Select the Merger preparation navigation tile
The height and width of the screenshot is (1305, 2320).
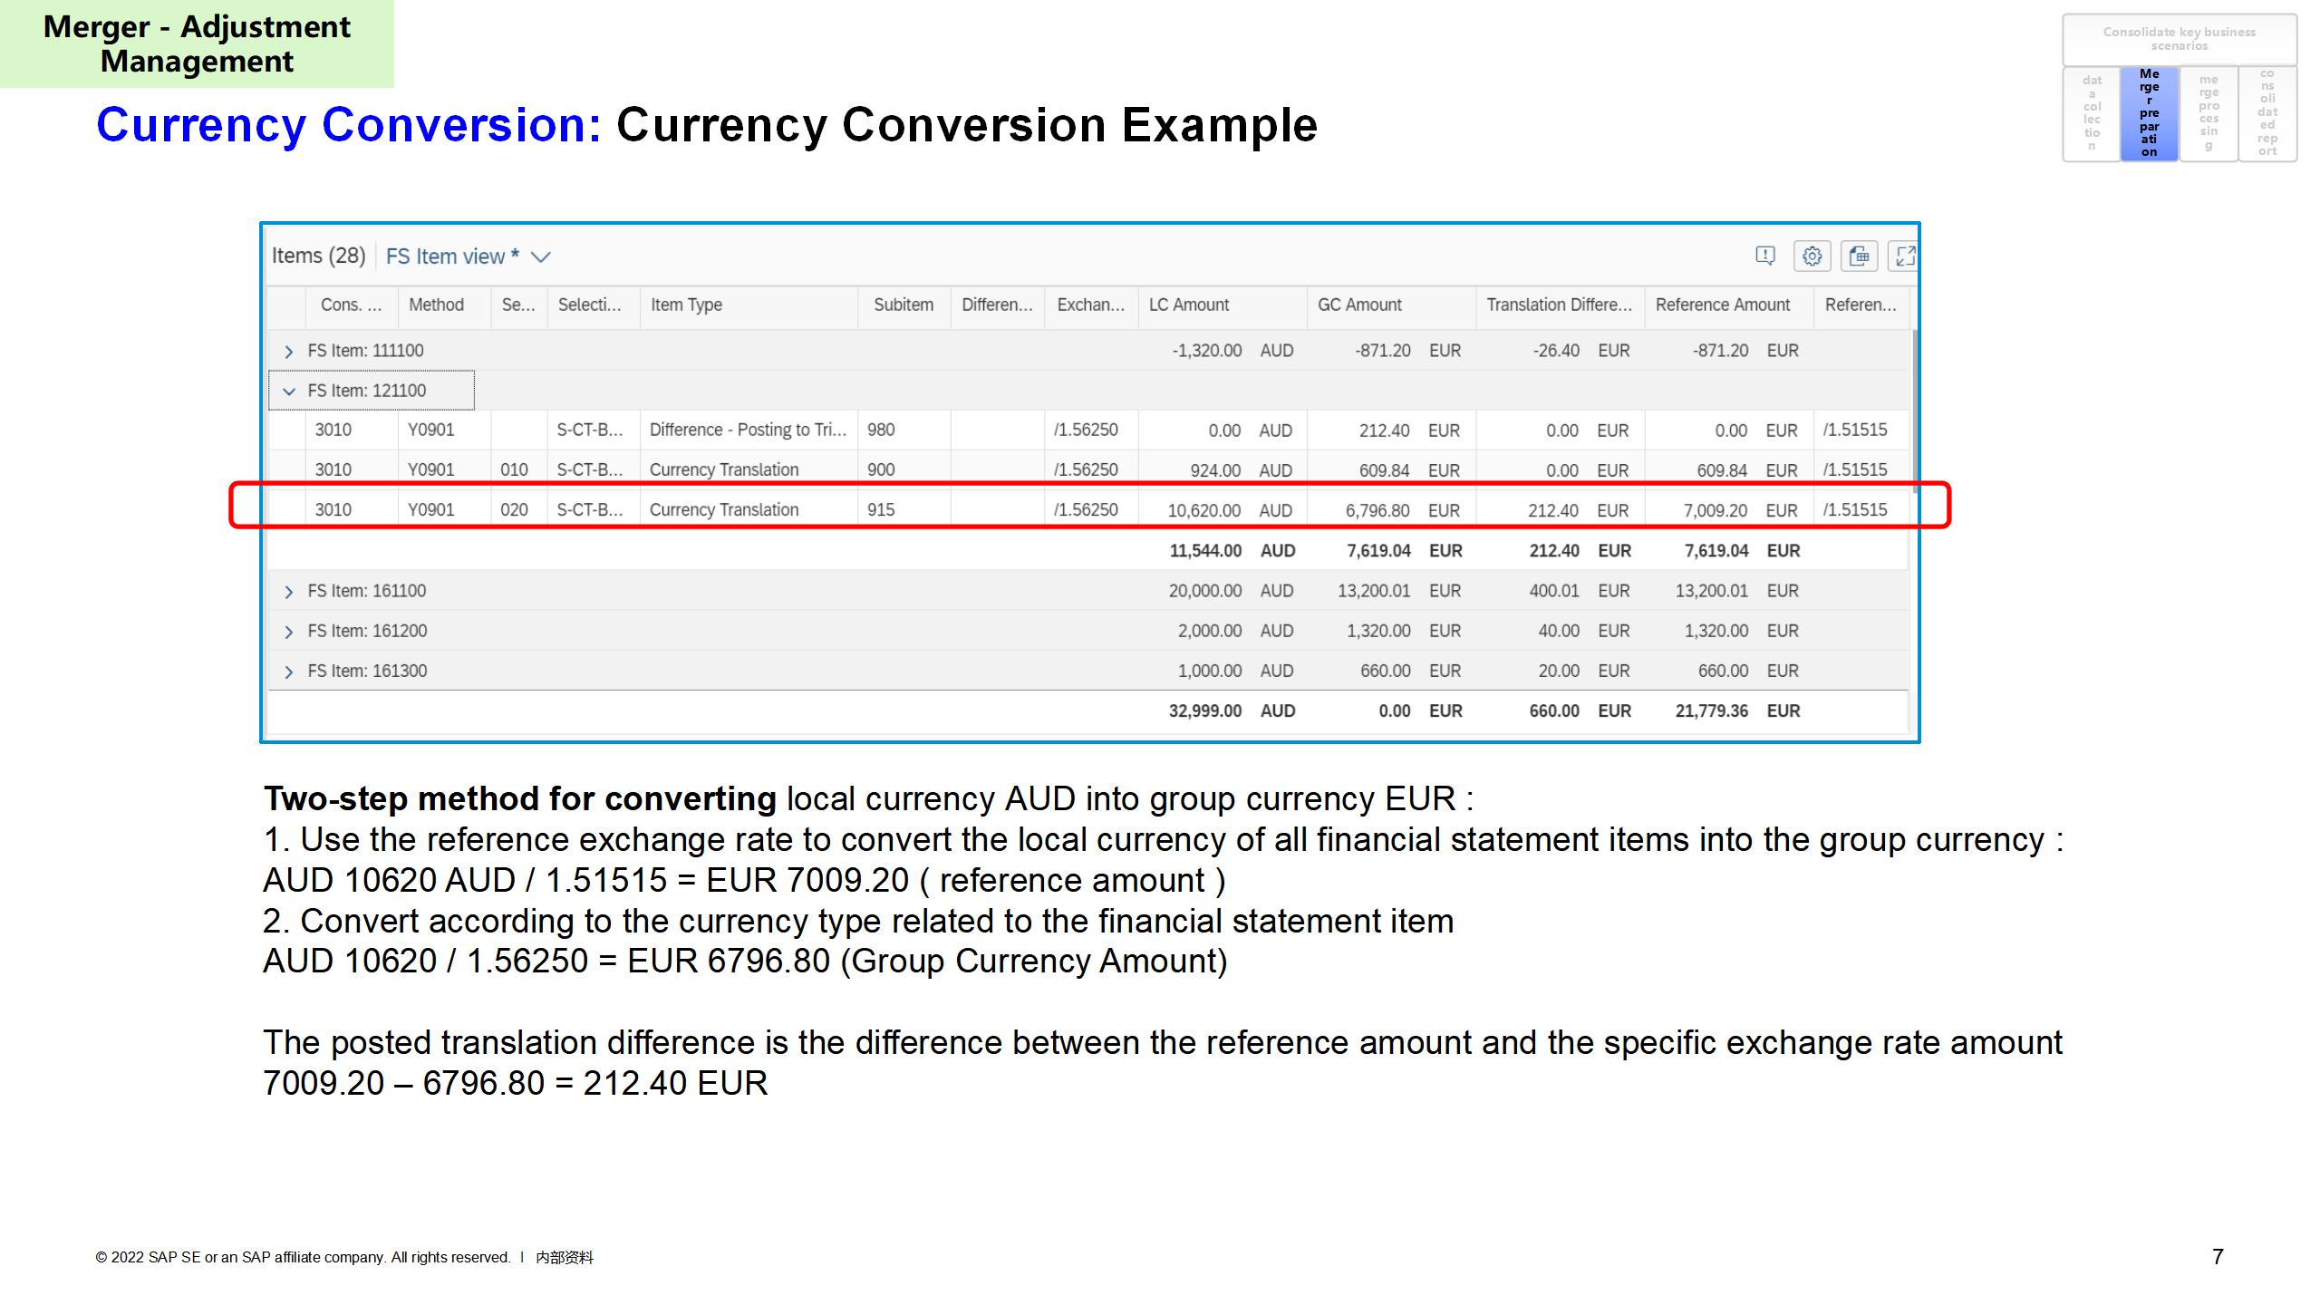(x=2149, y=113)
